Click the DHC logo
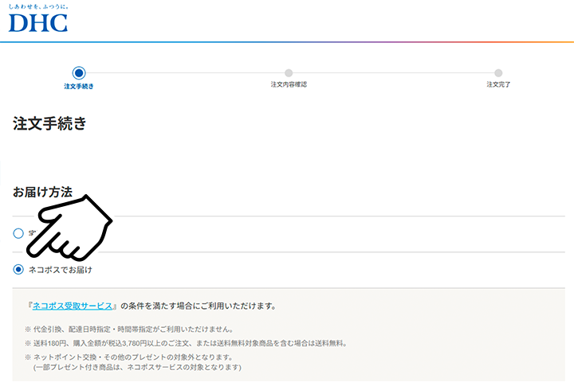Screen dimensions: 574x382 (x=37, y=22)
